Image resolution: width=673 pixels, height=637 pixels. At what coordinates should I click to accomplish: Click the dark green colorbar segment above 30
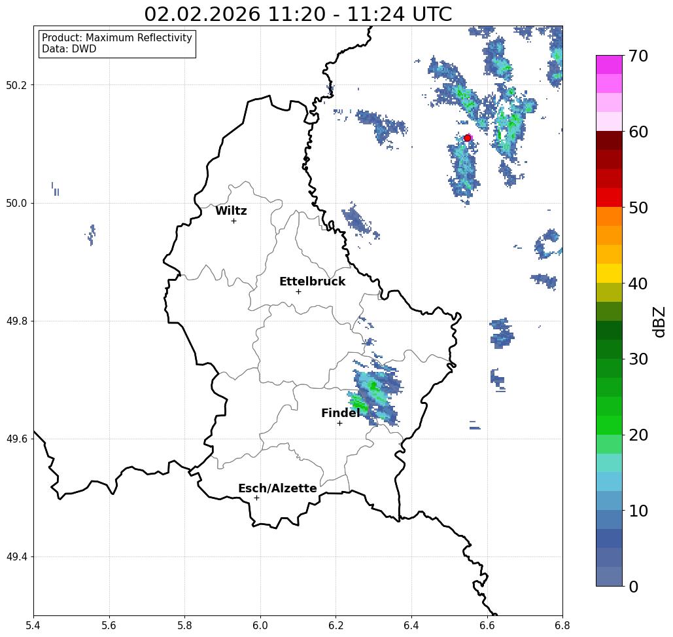(x=609, y=349)
